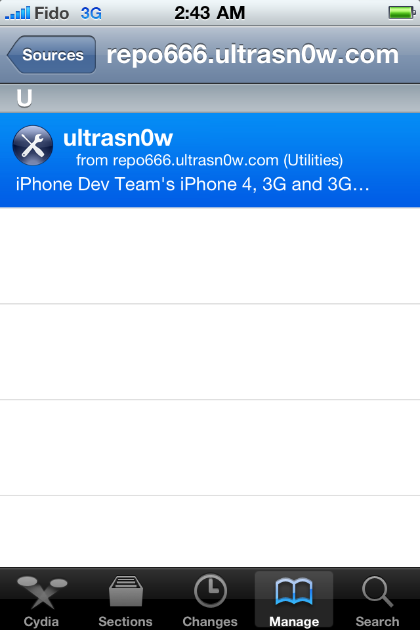The height and width of the screenshot is (630, 420).
Task: Tap the cellular signal bars
Action: pyautogui.click(x=17, y=13)
